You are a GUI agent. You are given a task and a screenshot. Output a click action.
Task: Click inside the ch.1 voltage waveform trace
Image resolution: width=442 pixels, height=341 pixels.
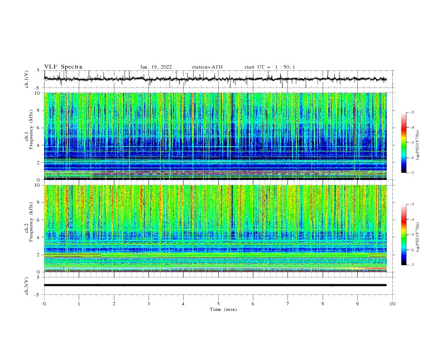click(215, 79)
